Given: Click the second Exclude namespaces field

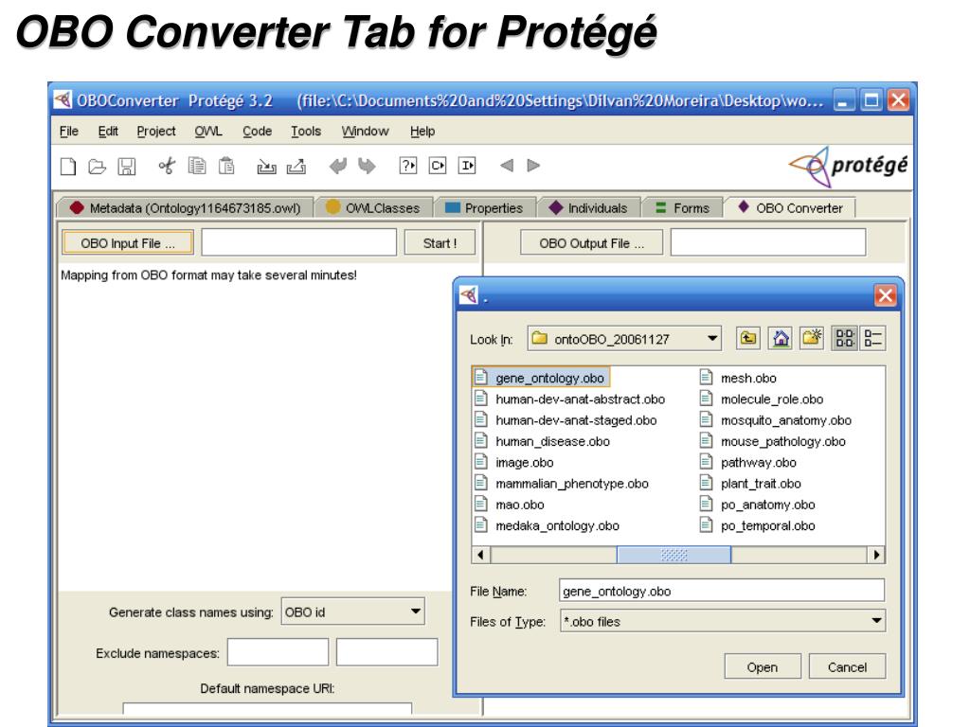Looking at the screenshot, I should (386, 652).
